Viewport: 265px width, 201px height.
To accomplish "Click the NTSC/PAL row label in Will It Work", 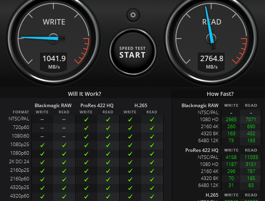I will tap(19, 119).
